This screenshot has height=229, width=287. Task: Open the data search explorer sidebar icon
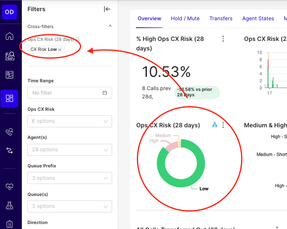[10, 56]
